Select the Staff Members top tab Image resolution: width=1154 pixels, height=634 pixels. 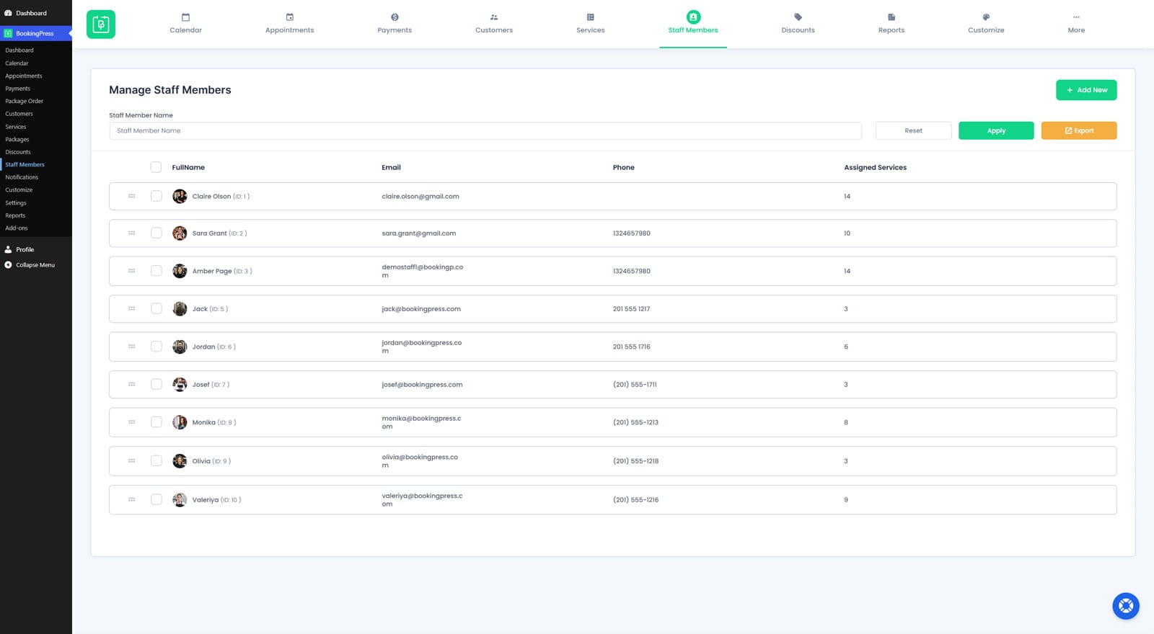[693, 23]
